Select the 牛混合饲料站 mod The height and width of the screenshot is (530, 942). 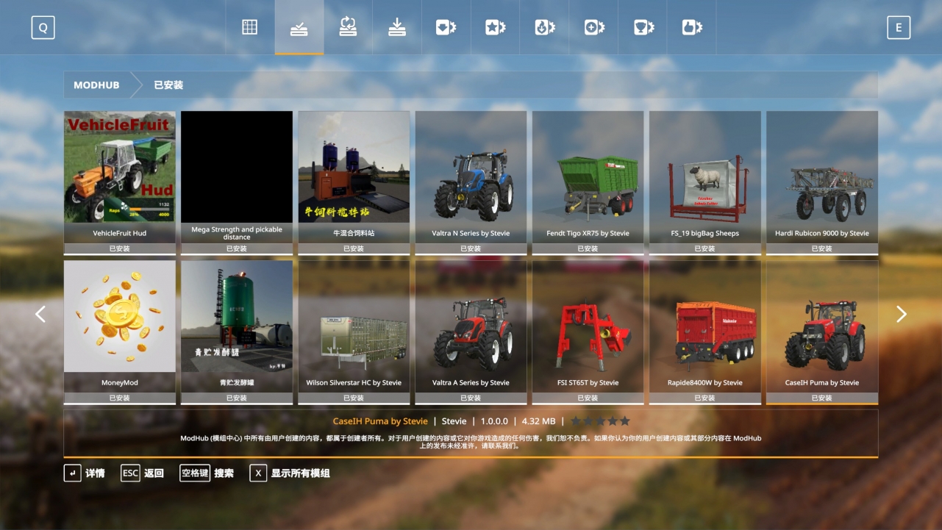click(x=354, y=182)
